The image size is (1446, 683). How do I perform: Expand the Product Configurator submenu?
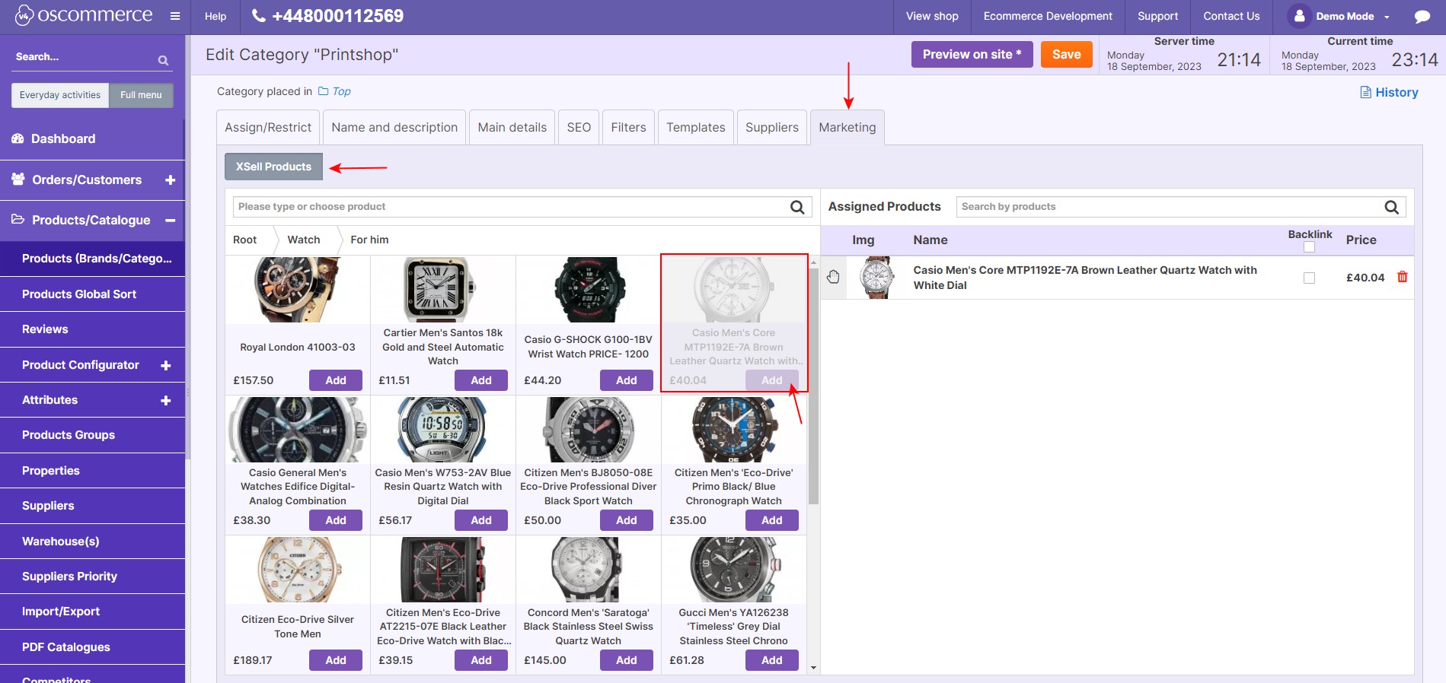point(165,366)
